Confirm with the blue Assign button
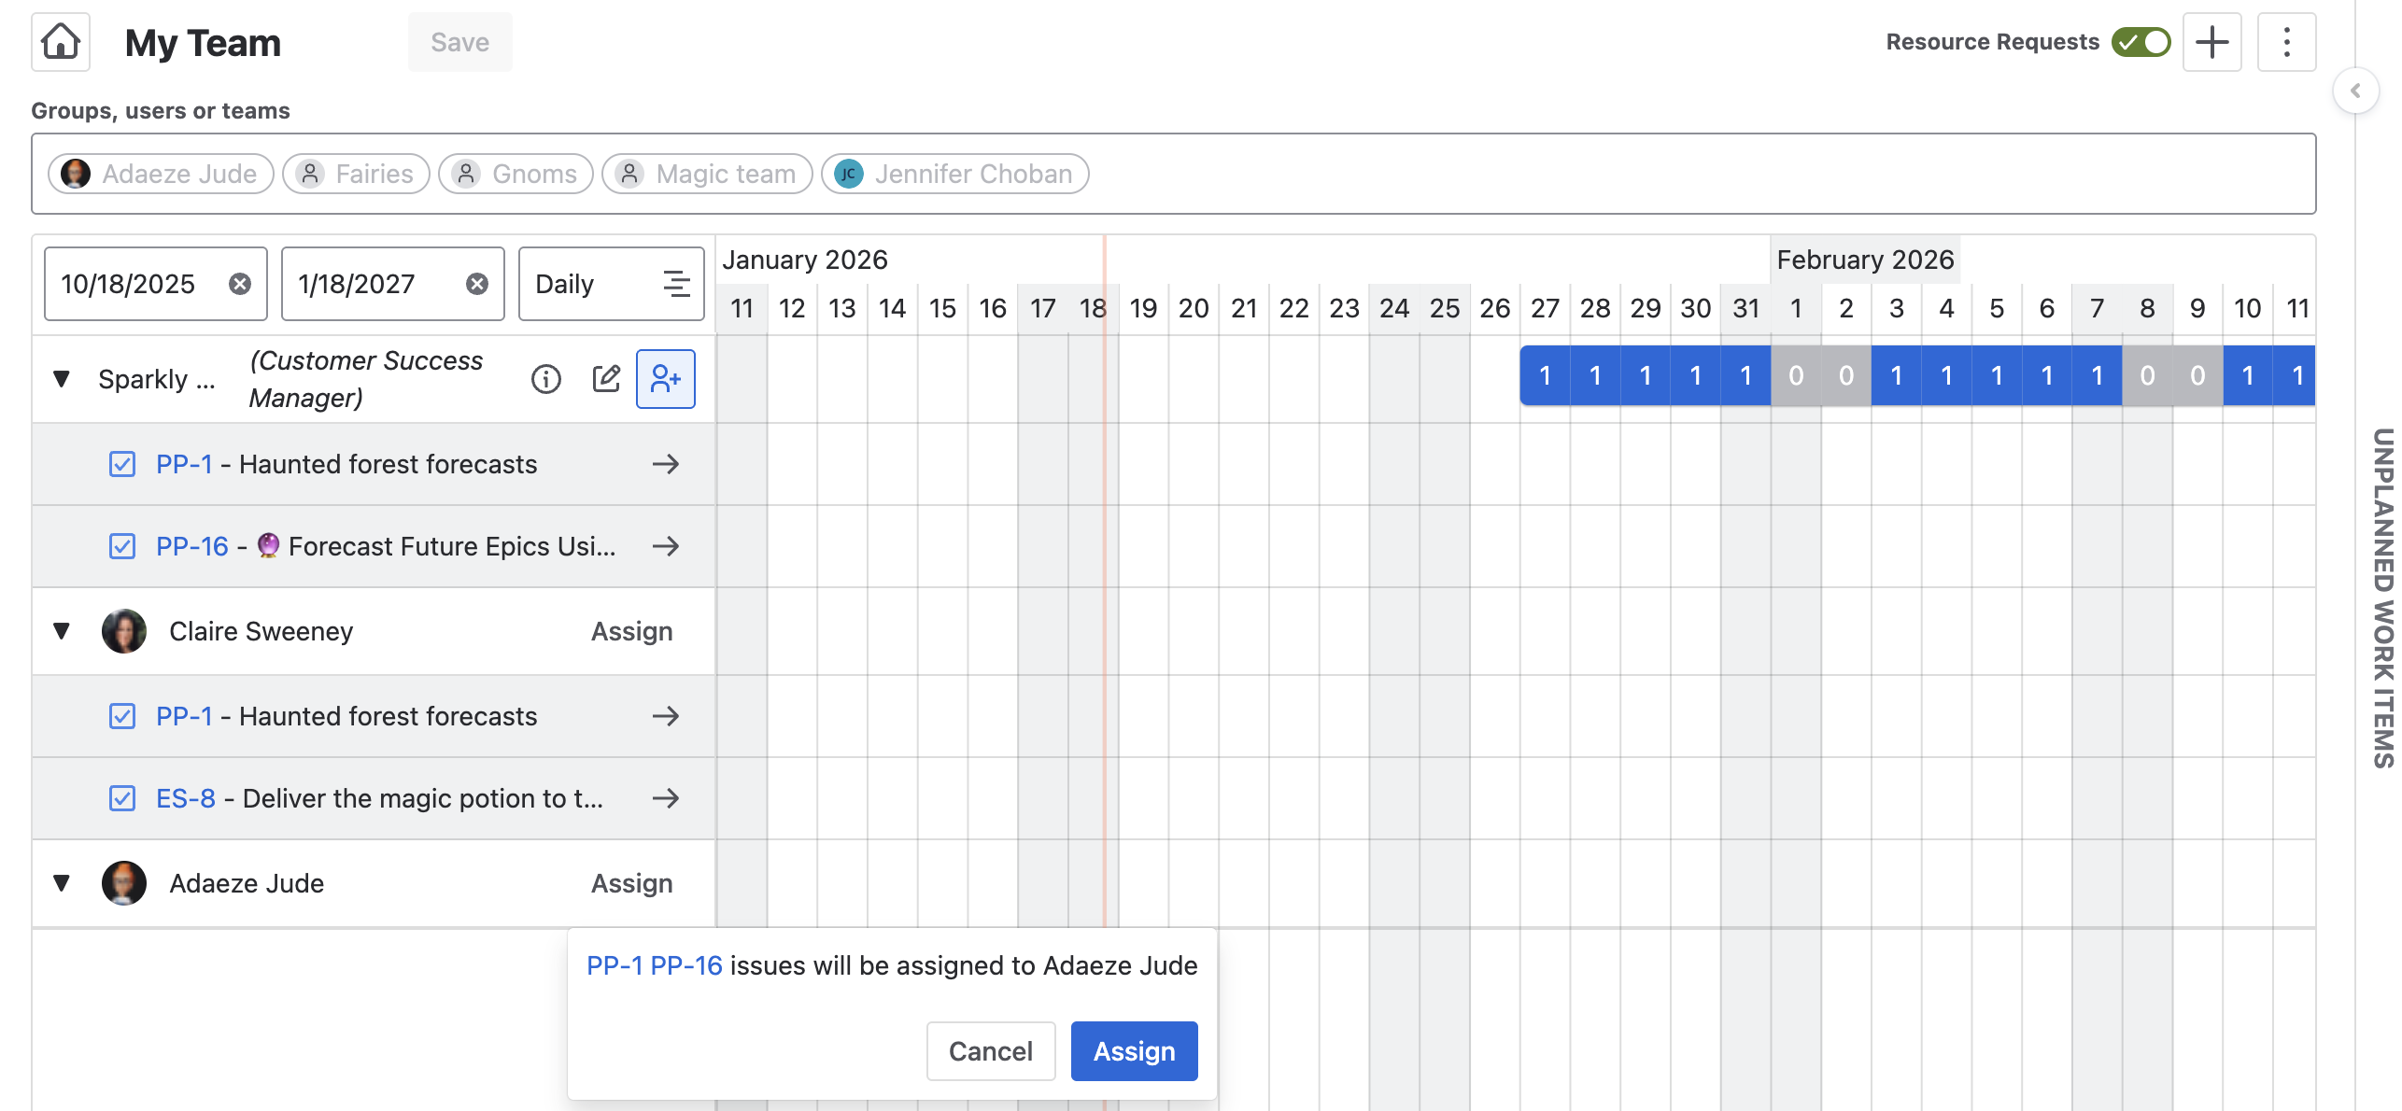2402x1111 pixels. [x=1134, y=1051]
